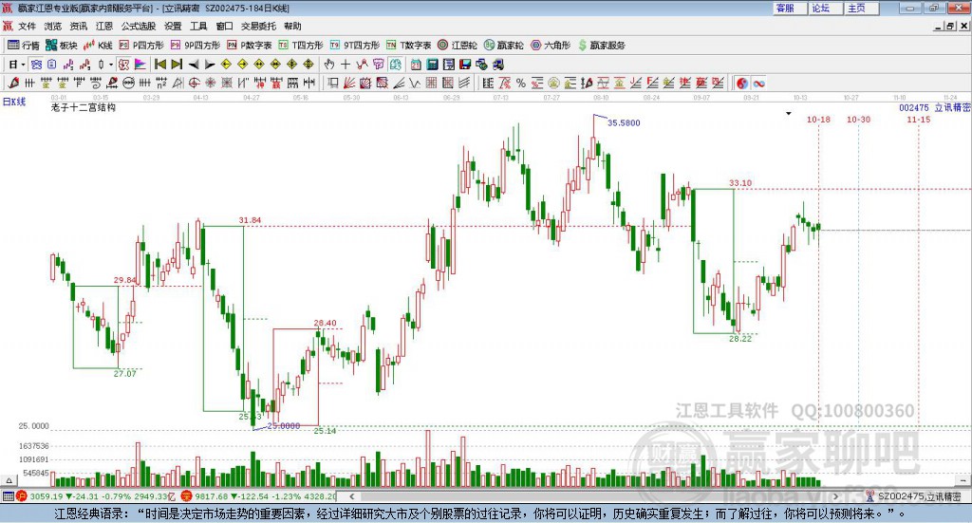Open the 资讯 menu
972x523 pixels.
coord(79,26)
